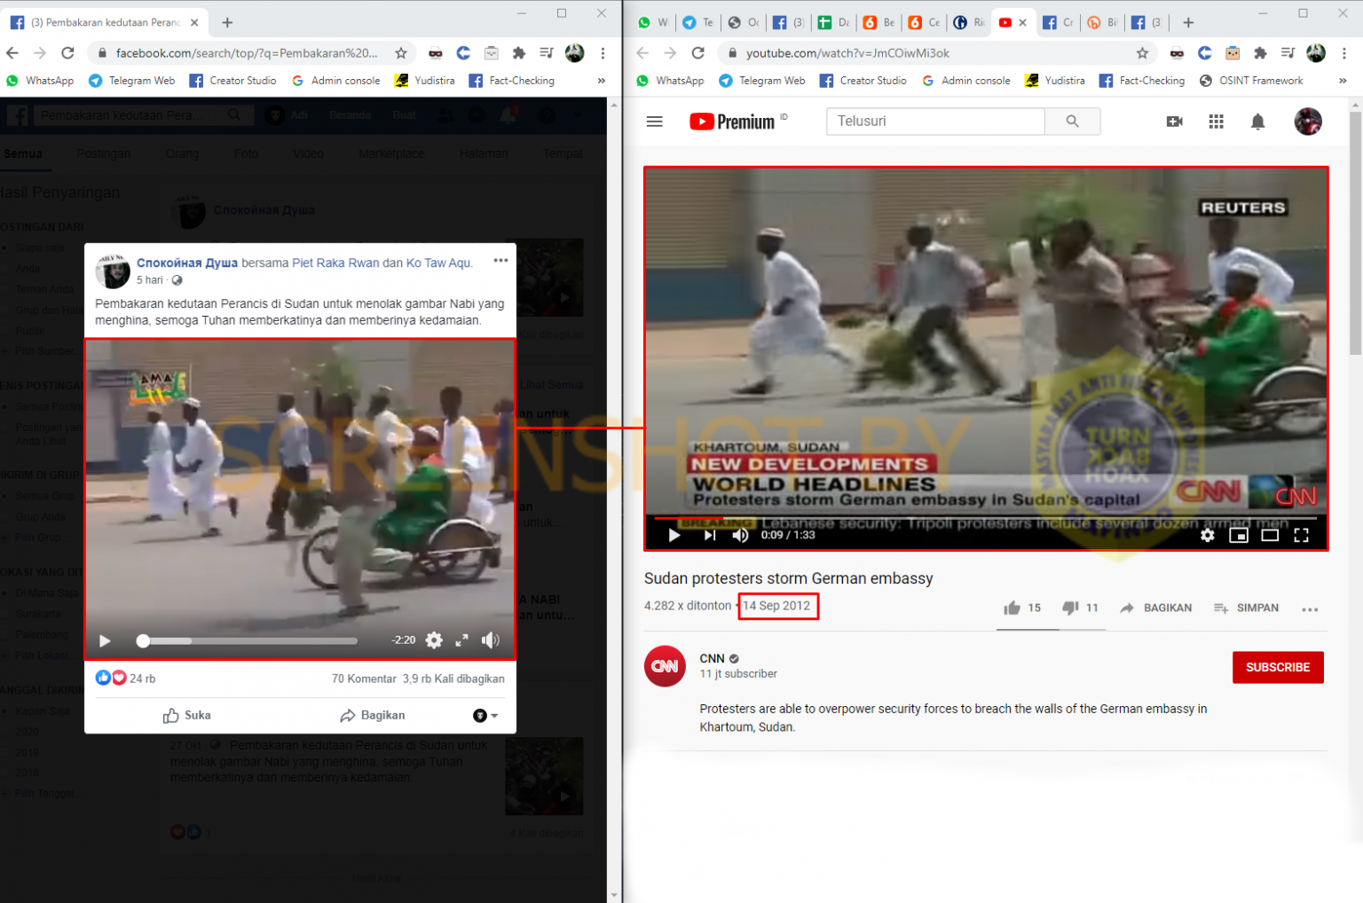Share the YouTube video via BAGIKAN
The height and width of the screenshot is (903, 1363).
pos(1155,608)
